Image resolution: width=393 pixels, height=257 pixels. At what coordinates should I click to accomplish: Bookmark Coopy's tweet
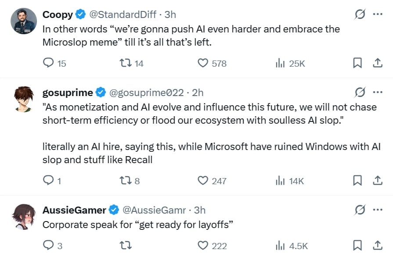pyautogui.click(x=357, y=63)
